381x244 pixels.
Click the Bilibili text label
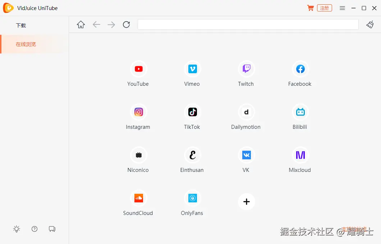click(300, 127)
